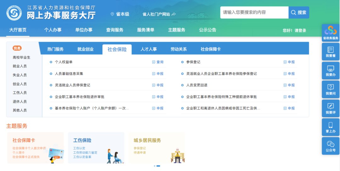340x171 pixels.
Task: Click the site logo icon in header
Action: [14, 13]
